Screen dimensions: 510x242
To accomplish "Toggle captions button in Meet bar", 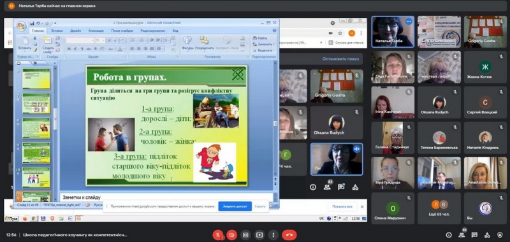I will [245, 235].
